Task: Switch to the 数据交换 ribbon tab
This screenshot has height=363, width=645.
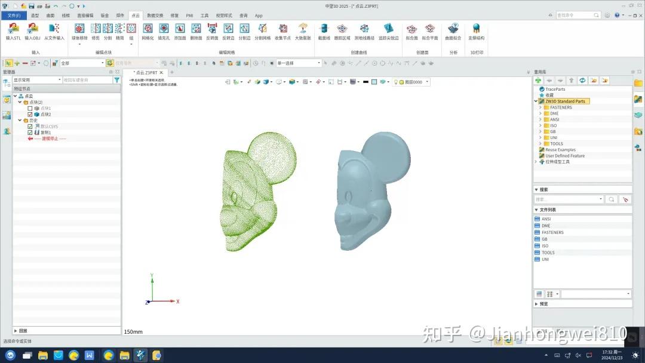Action: 156,16
